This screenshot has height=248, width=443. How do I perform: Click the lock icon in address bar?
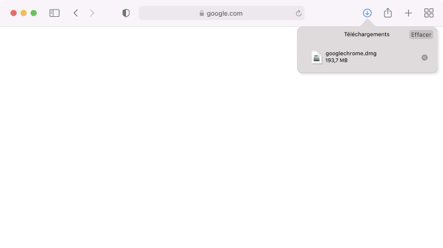(x=201, y=13)
